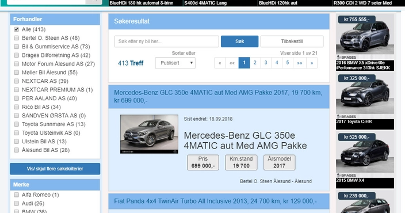Click the Forhandler panel header
This screenshot has width=405, height=213.
[x=55, y=19]
